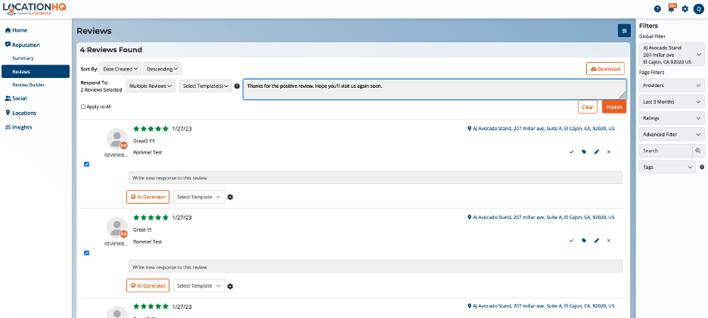Image resolution: width=708 pixels, height=318 pixels.
Task: Open the Providers filter dropdown
Action: pos(671,86)
